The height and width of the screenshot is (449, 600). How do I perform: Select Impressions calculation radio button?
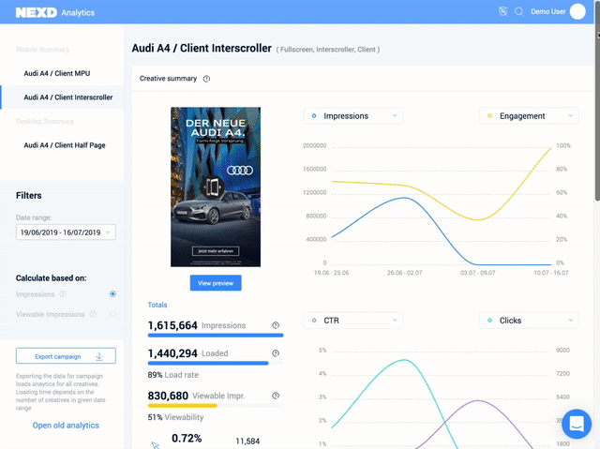pos(112,293)
